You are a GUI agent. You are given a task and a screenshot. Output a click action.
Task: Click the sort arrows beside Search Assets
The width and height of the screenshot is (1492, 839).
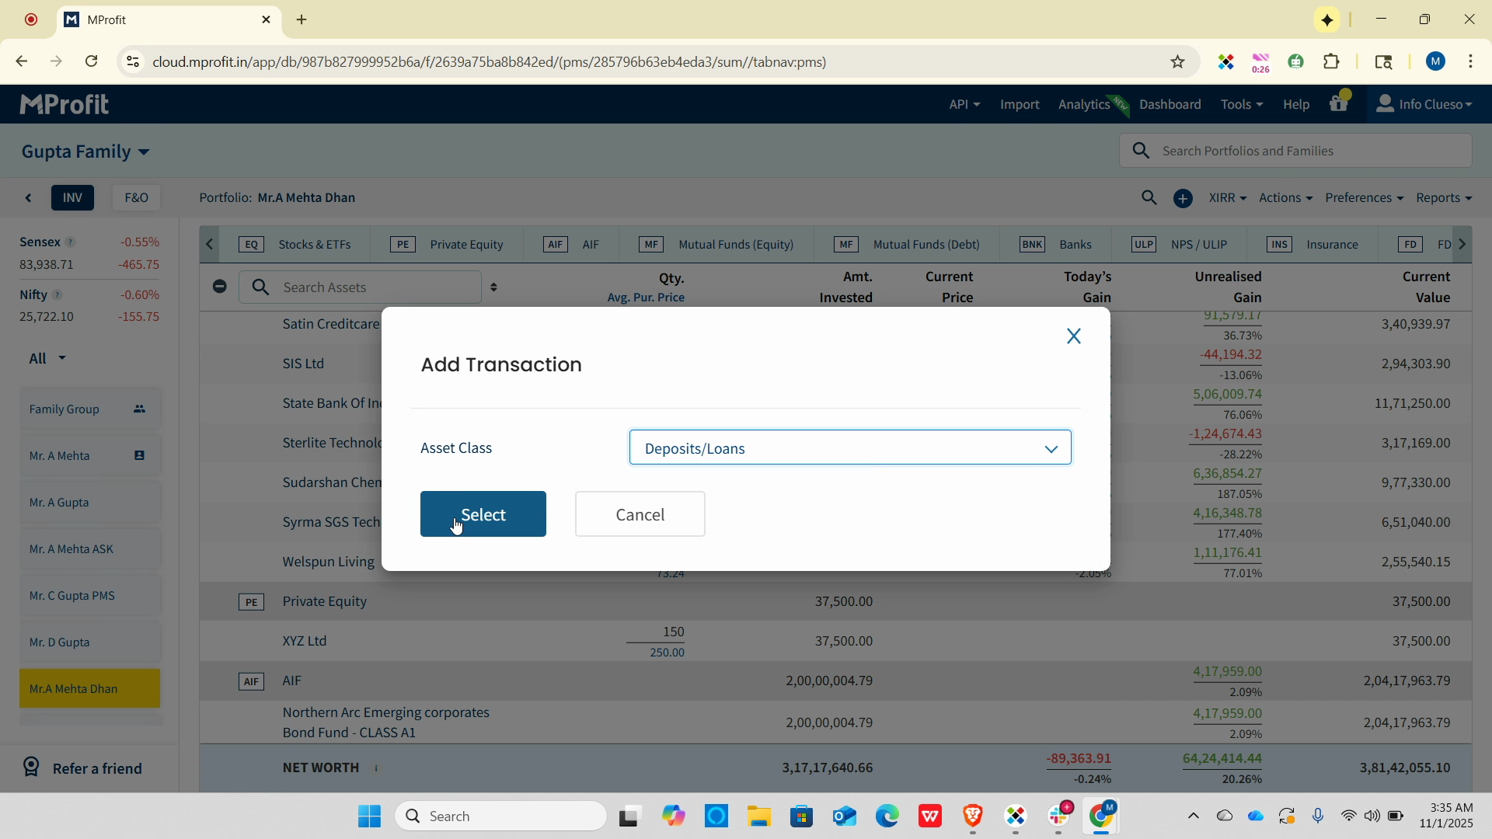[x=493, y=287]
